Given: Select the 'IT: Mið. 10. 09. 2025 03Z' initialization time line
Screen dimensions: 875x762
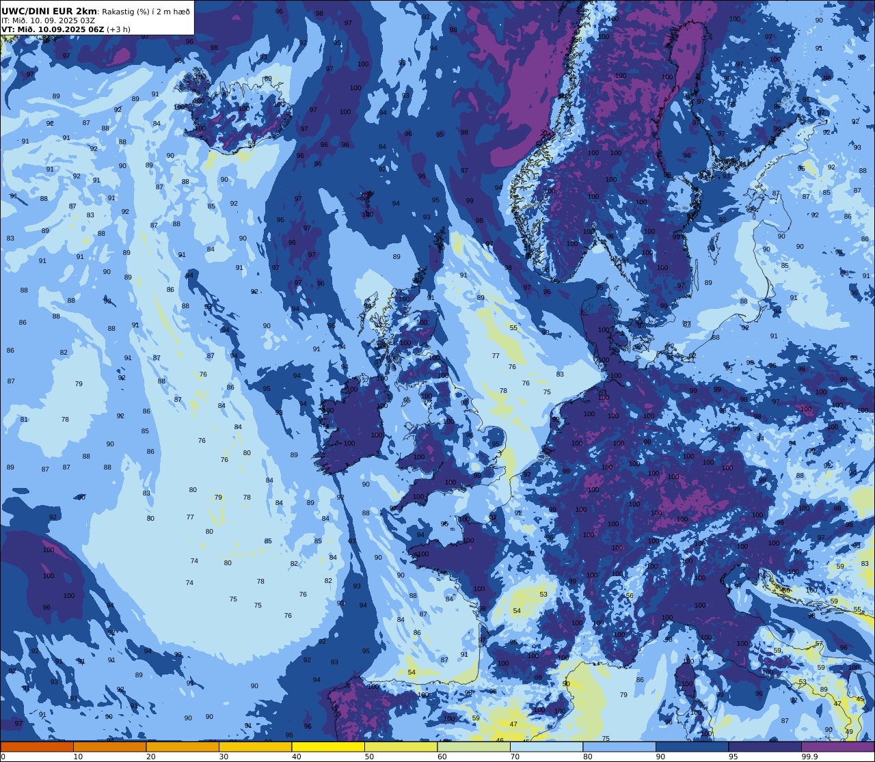Looking at the screenshot, I should pos(48,21).
